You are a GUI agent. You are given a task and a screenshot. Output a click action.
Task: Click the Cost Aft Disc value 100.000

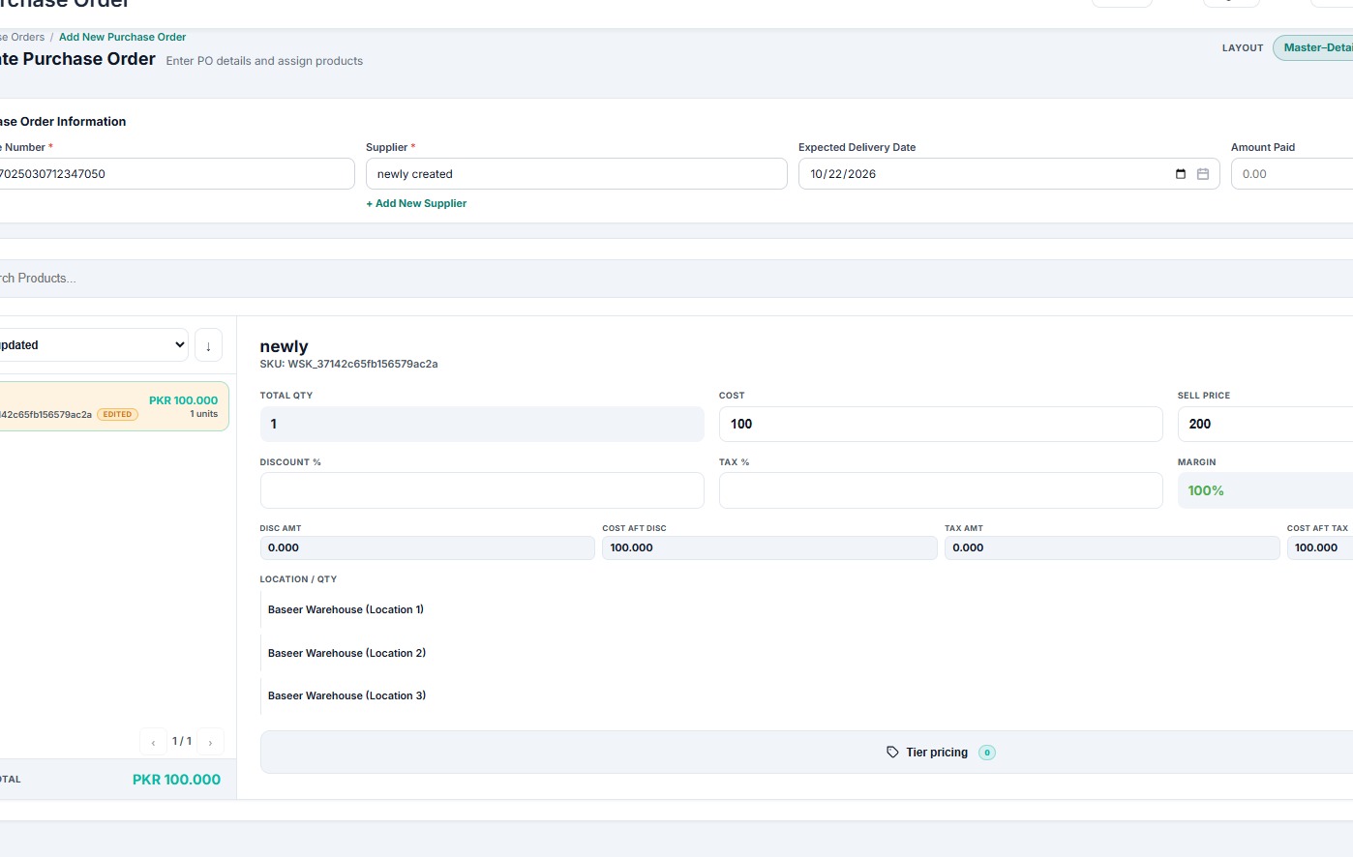coord(769,547)
